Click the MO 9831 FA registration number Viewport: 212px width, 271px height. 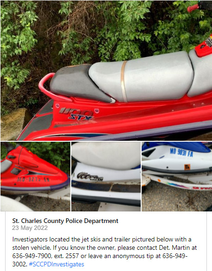[x=181, y=152]
